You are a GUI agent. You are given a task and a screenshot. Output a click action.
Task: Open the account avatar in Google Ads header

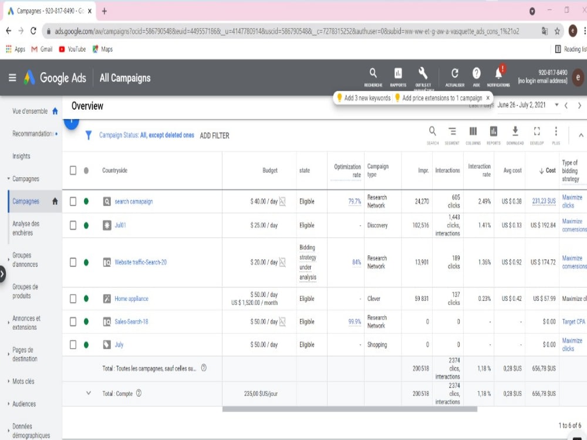578,77
